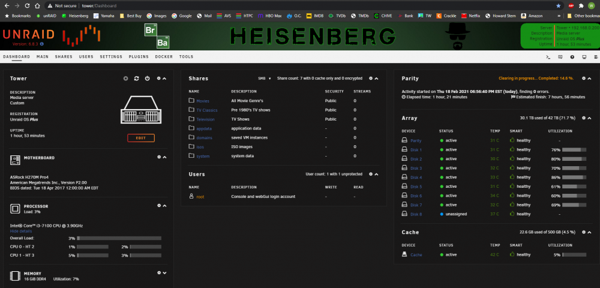Click the appdata share folder icon
The image size is (600, 288).
191,128
